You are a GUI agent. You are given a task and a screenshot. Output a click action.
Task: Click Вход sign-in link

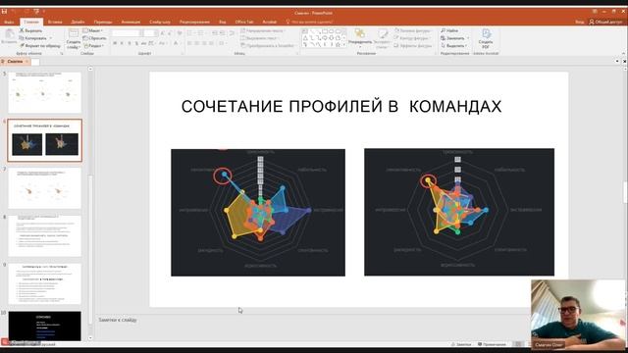pyautogui.click(x=580, y=22)
